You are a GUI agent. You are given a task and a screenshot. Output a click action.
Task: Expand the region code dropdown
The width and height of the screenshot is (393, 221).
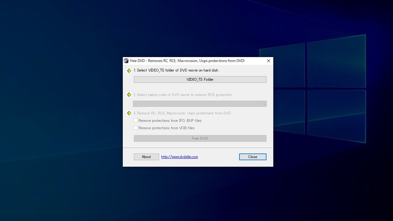point(200,104)
